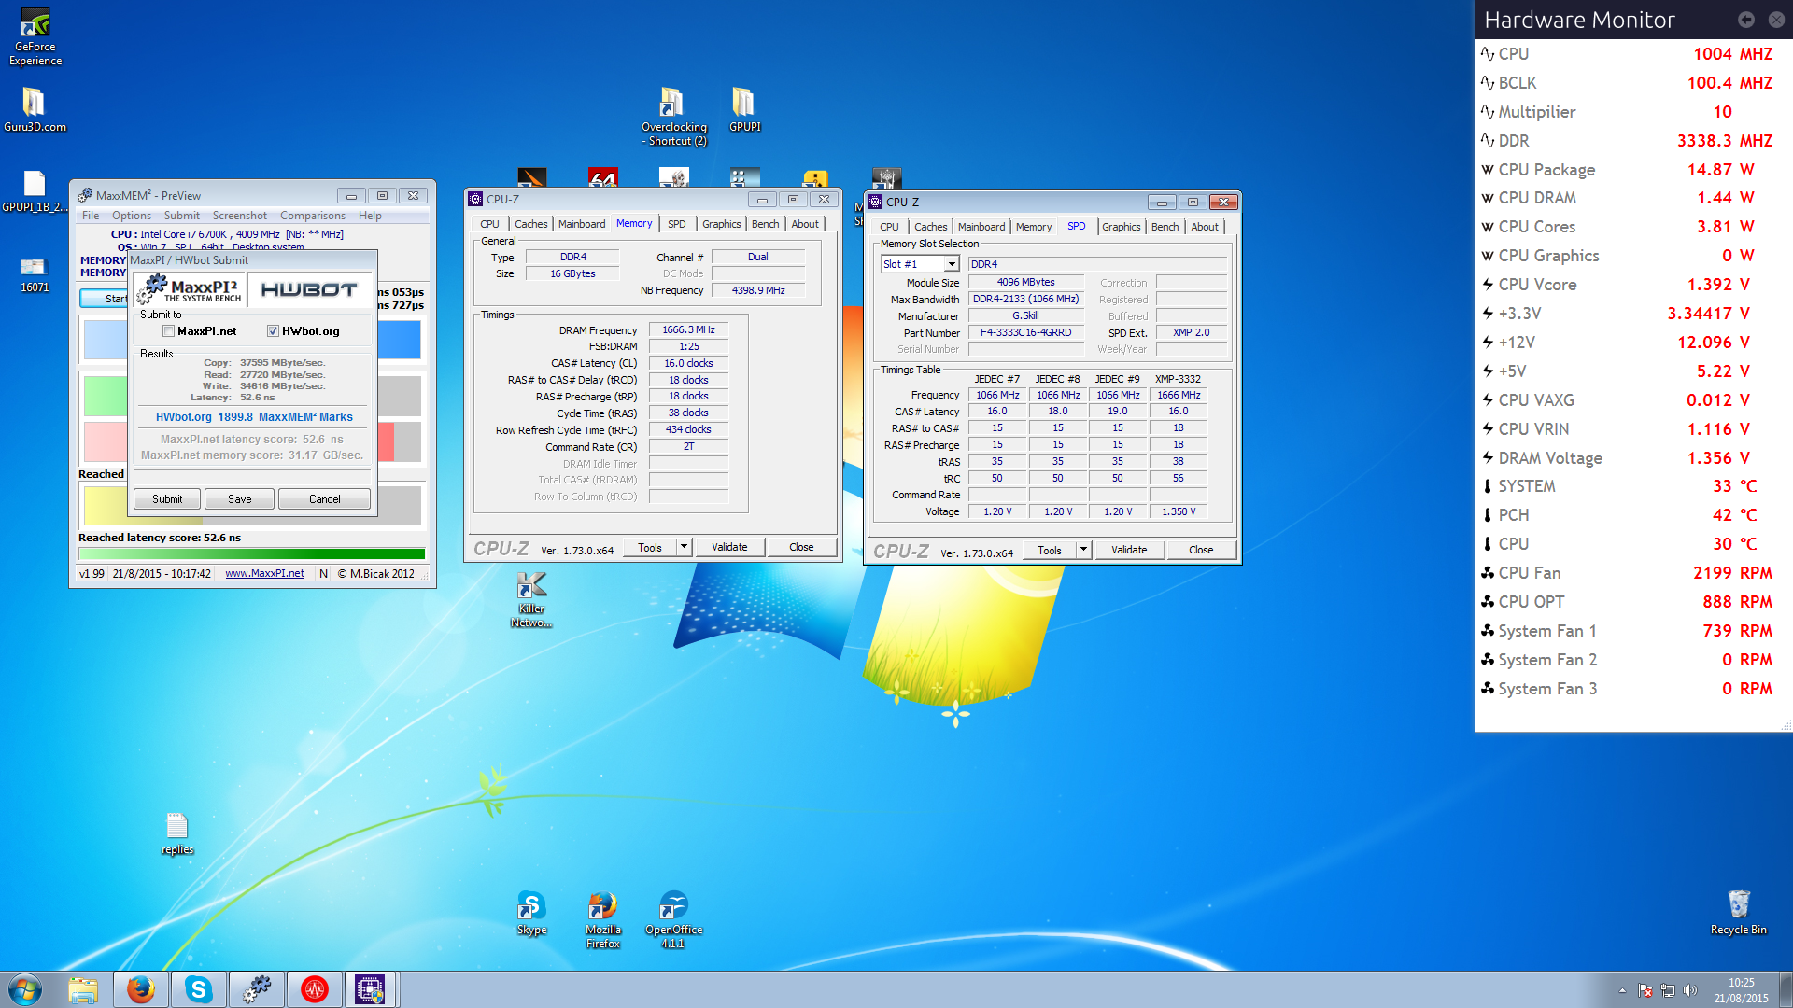Open the Windows Start menu
Viewport: 1793px width, 1008px height.
25,989
